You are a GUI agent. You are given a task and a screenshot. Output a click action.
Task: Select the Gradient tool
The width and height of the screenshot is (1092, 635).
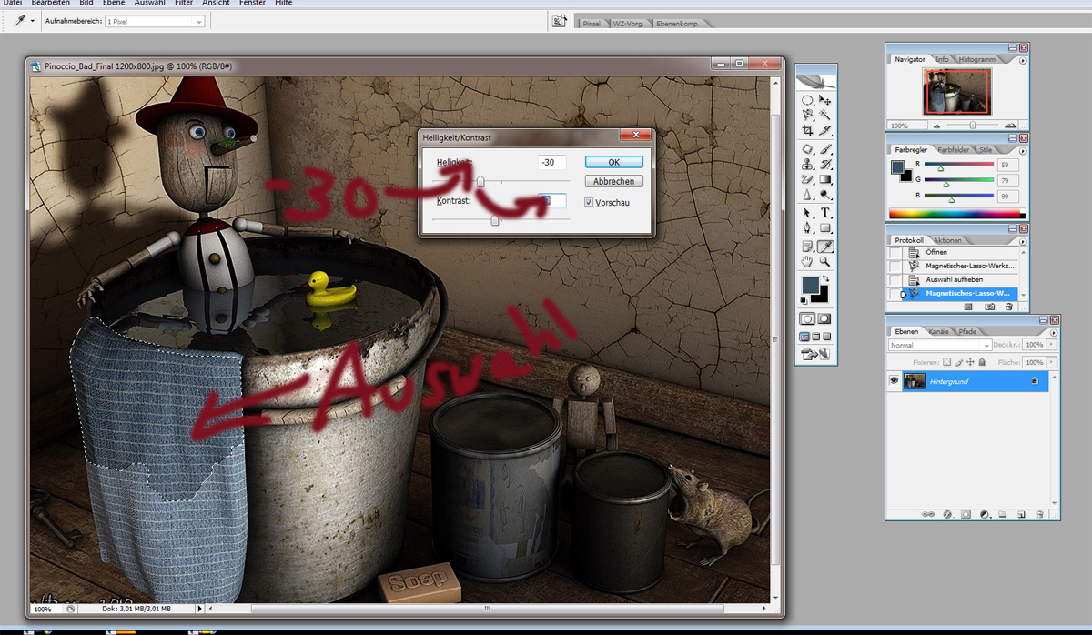825,179
